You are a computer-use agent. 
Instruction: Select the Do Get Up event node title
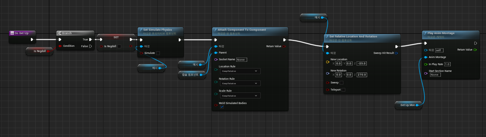[x=21, y=33]
